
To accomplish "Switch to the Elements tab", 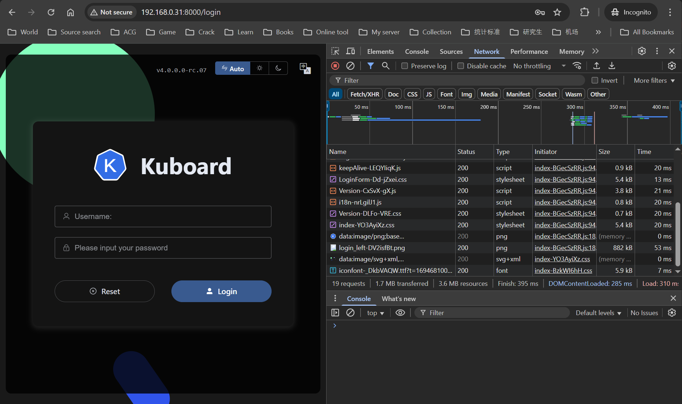I will [380, 51].
